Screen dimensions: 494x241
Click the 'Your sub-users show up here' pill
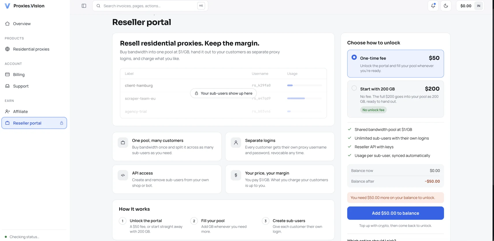(x=223, y=93)
